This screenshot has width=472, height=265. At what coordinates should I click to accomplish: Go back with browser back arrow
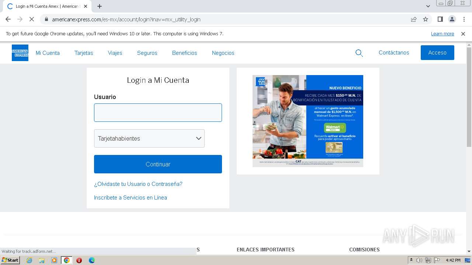[8, 19]
